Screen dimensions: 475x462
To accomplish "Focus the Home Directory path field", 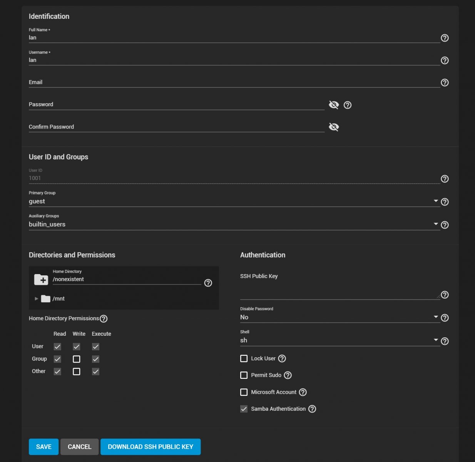I will click(127, 280).
